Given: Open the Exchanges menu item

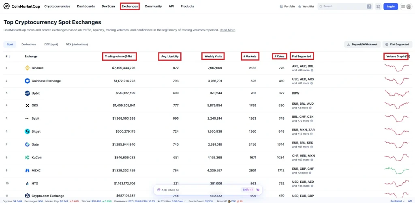Looking at the screenshot, I should [x=130, y=6].
